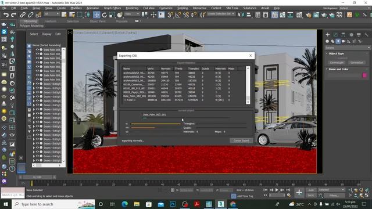Viewport: 372px width, 209px height.
Task: Click the Undo arrow in main toolbar
Action: (x=6, y=15)
